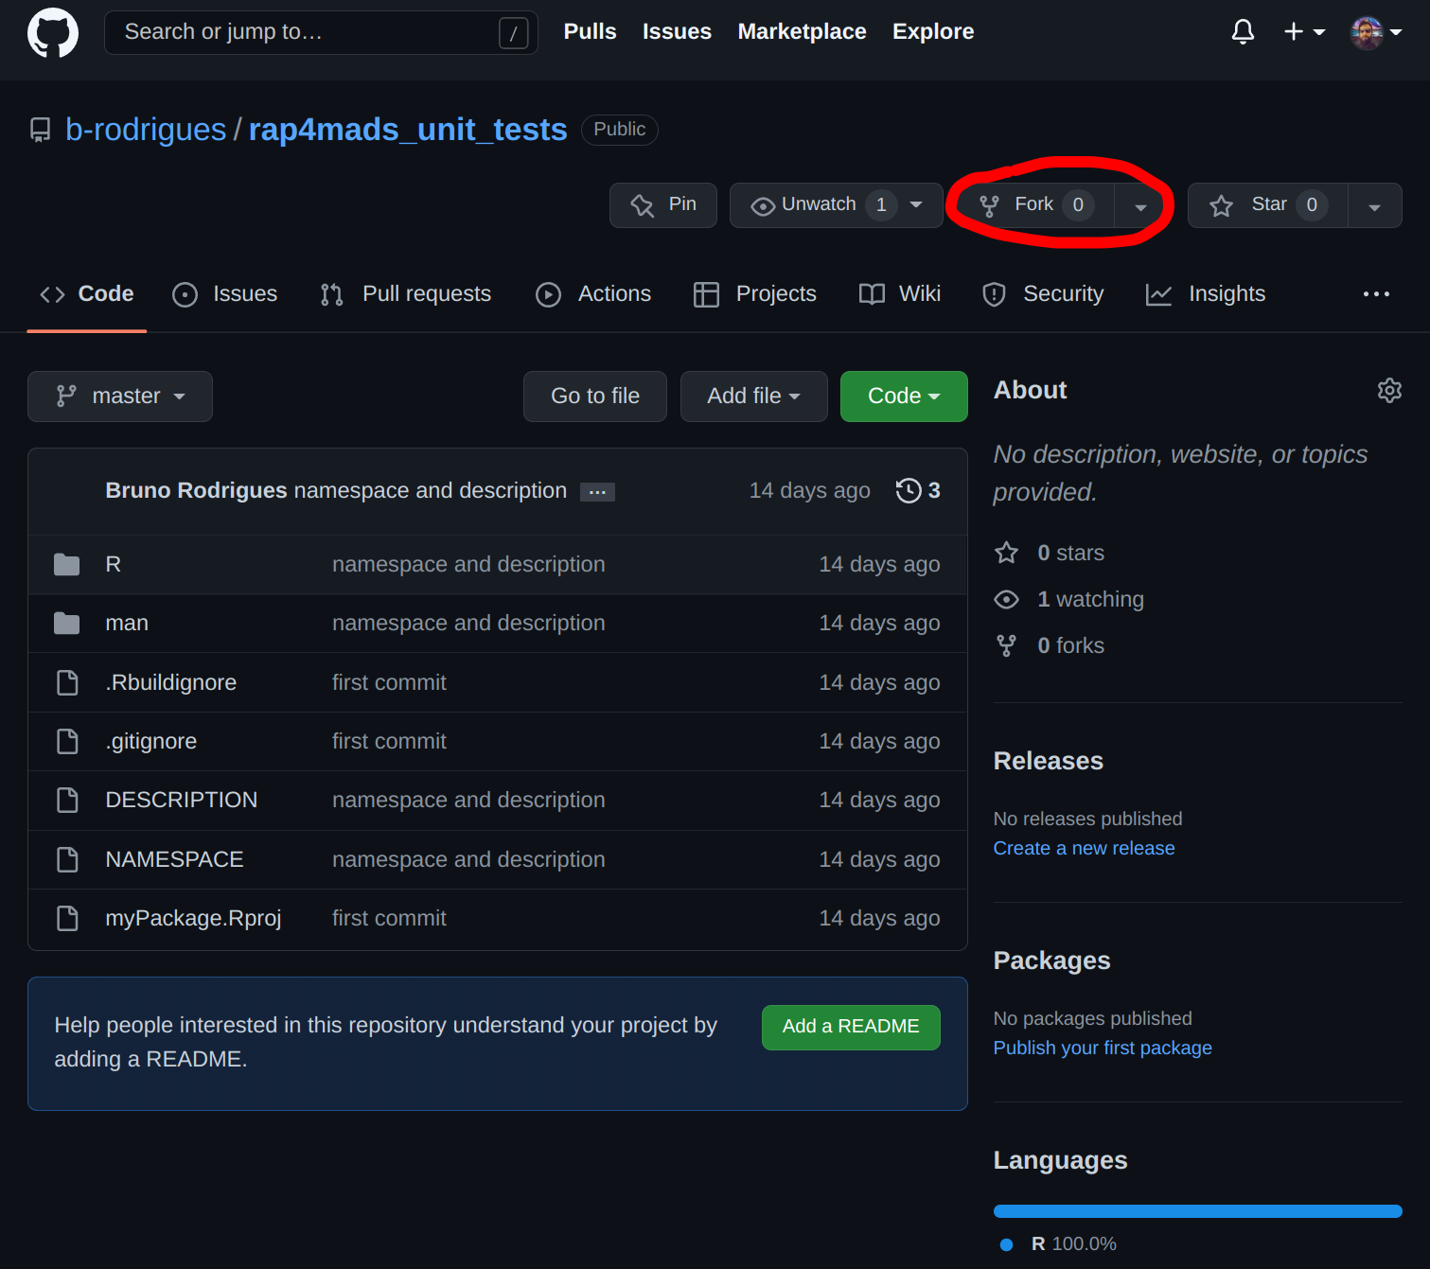Fork the repository
The image size is (1430, 1269).
pyautogui.click(x=1035, y=205)
